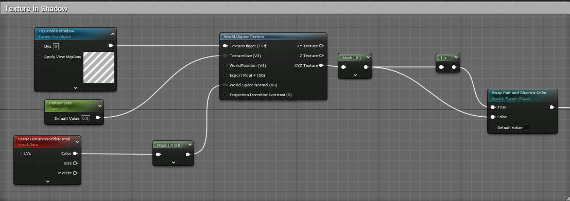Click WorldPosition (V3) input pin
The image size is (570, 201).
coord(225,66)
